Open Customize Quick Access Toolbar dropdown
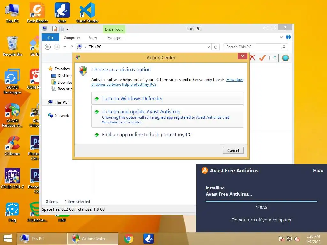This screenshot has height=245, width=327. click(68, 29)
